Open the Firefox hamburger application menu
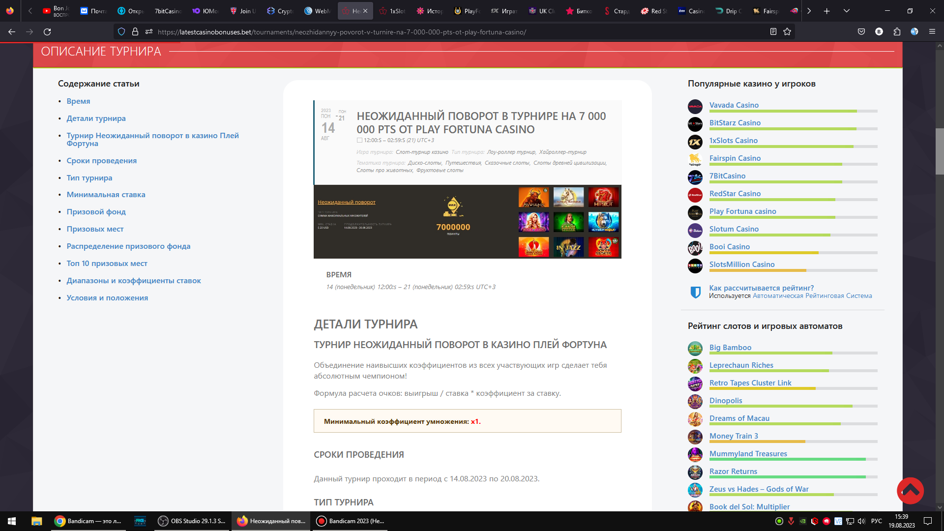 click(932, 32)
